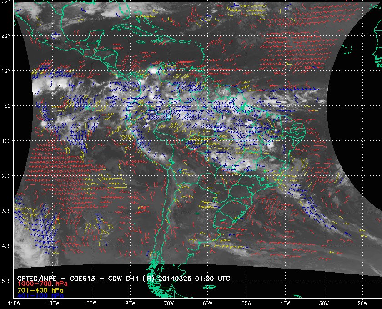Click the 40W longitude label

click(285, 304)
